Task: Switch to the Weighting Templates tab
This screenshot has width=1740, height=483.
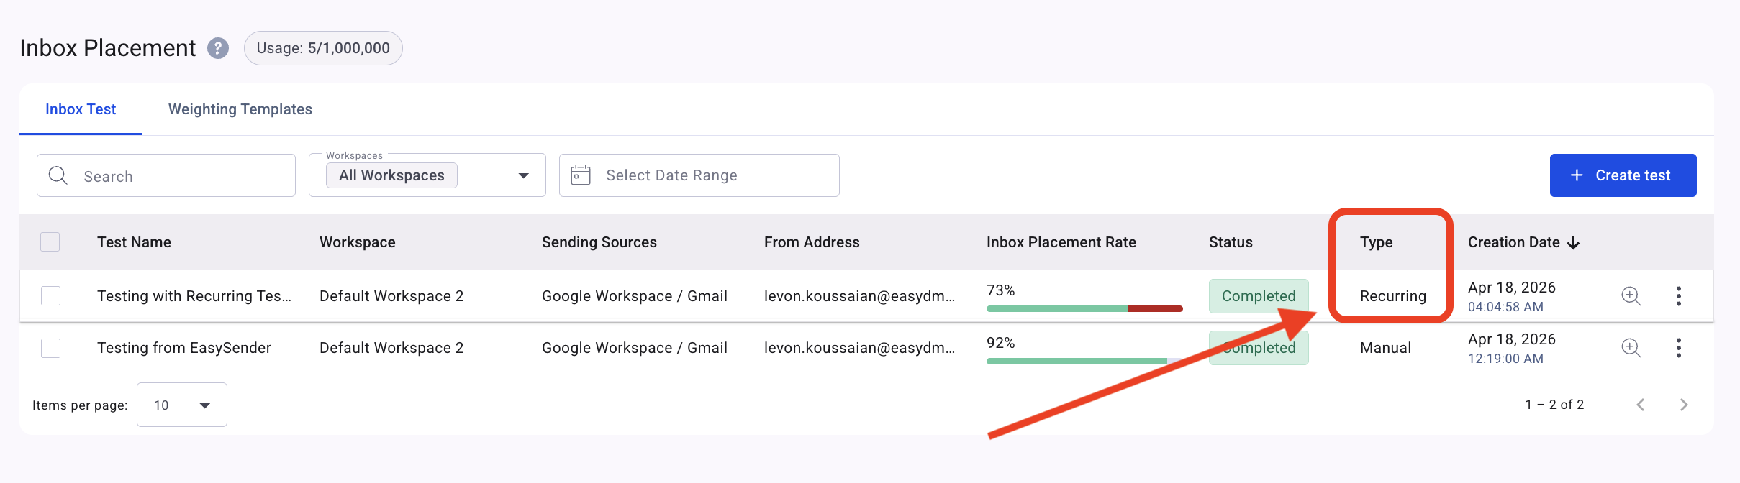Action: tap(240, 109)
